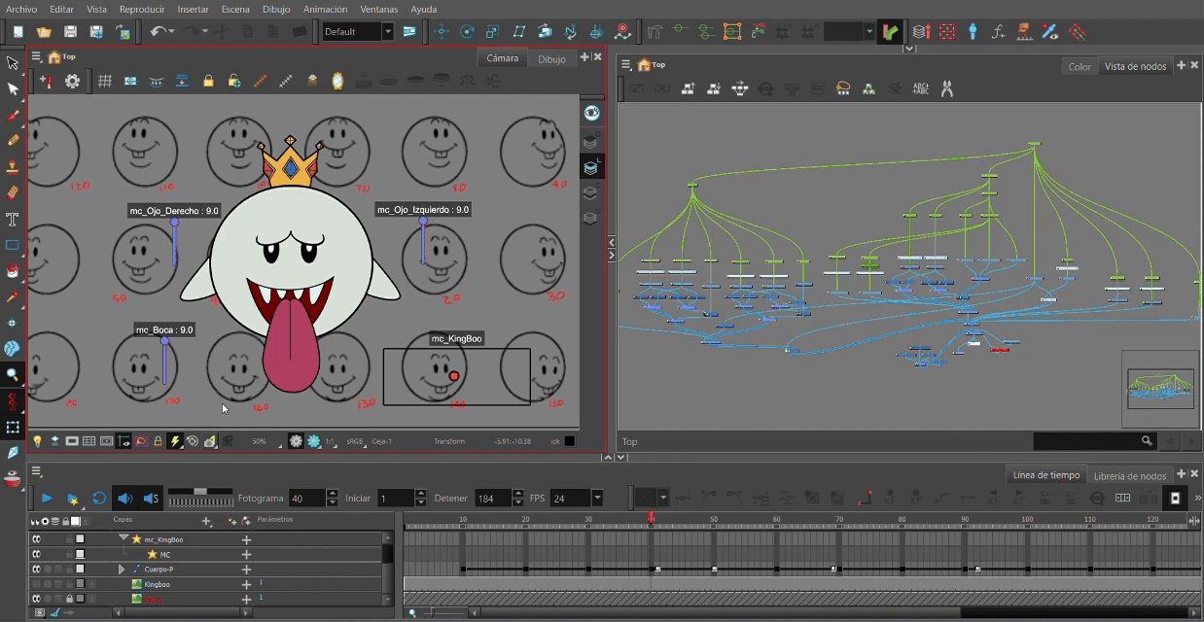Click the search magnifier in Node view
The image size is (1204, 622).
tap(1147, 441)
